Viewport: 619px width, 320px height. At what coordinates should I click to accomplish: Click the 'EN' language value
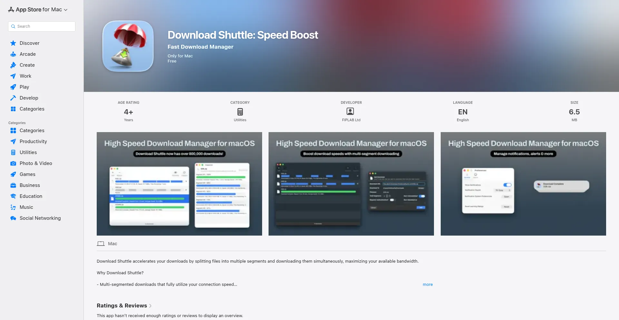tap(463, 112)
